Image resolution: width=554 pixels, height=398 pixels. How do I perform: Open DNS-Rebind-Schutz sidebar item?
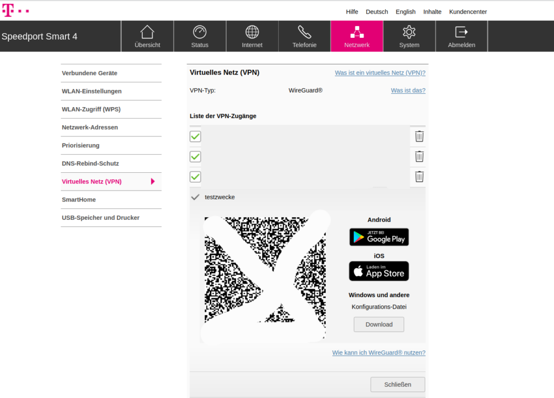coord(90,164)
